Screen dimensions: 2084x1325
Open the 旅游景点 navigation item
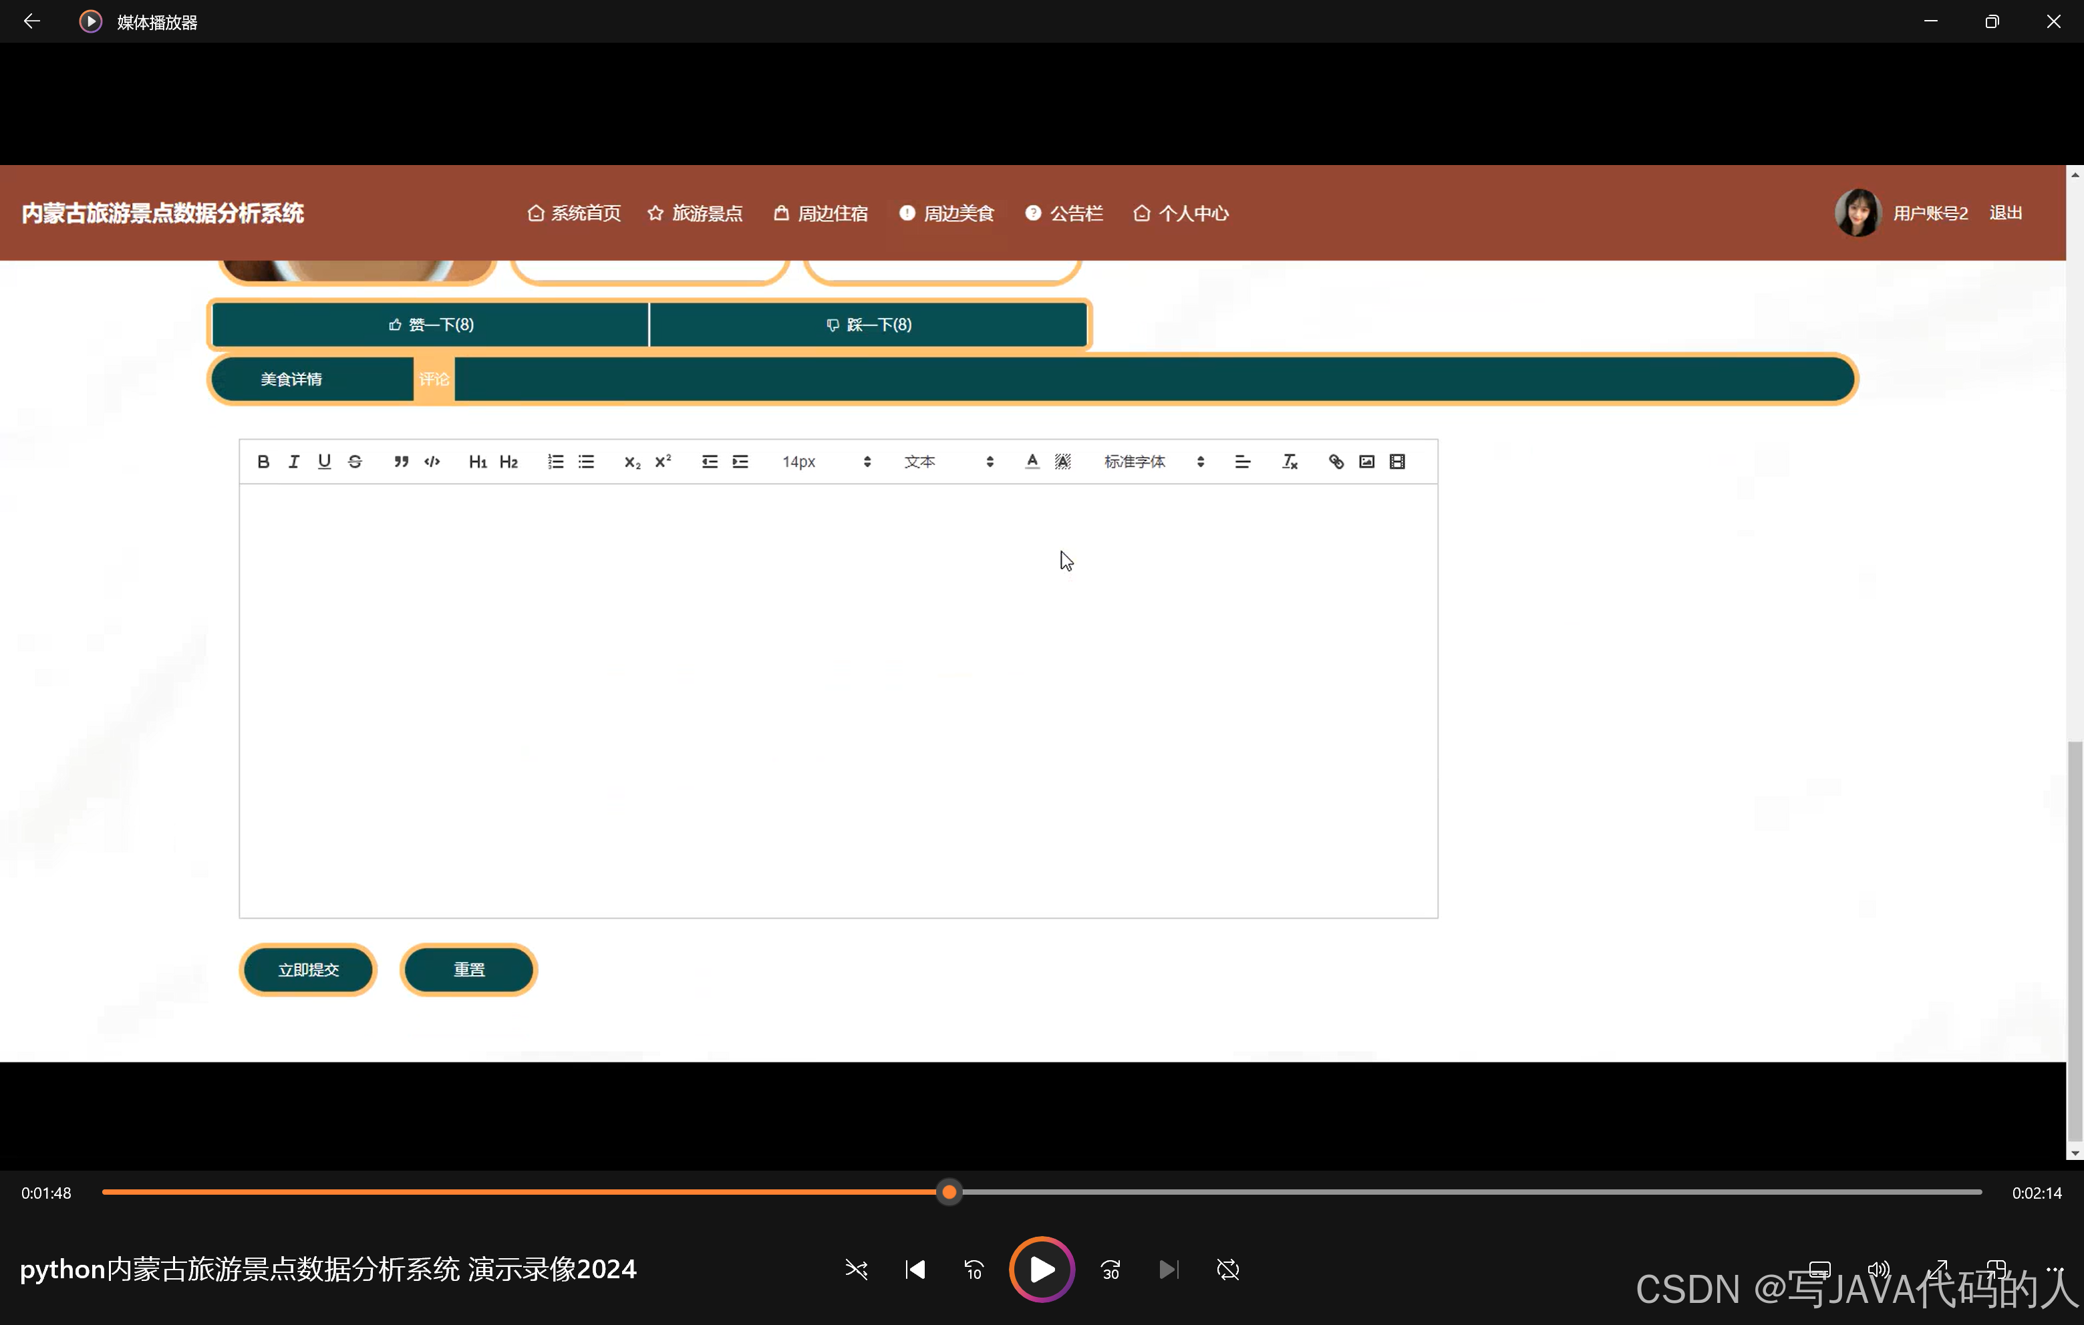point(695,213)
